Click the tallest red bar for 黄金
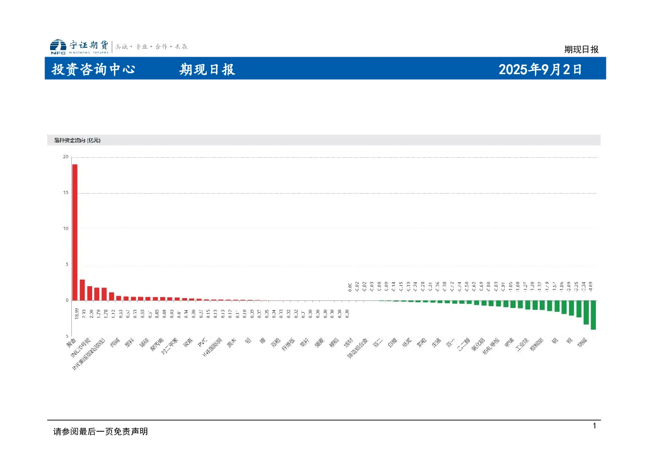The image size is (663, 469). tap(75, 232)
